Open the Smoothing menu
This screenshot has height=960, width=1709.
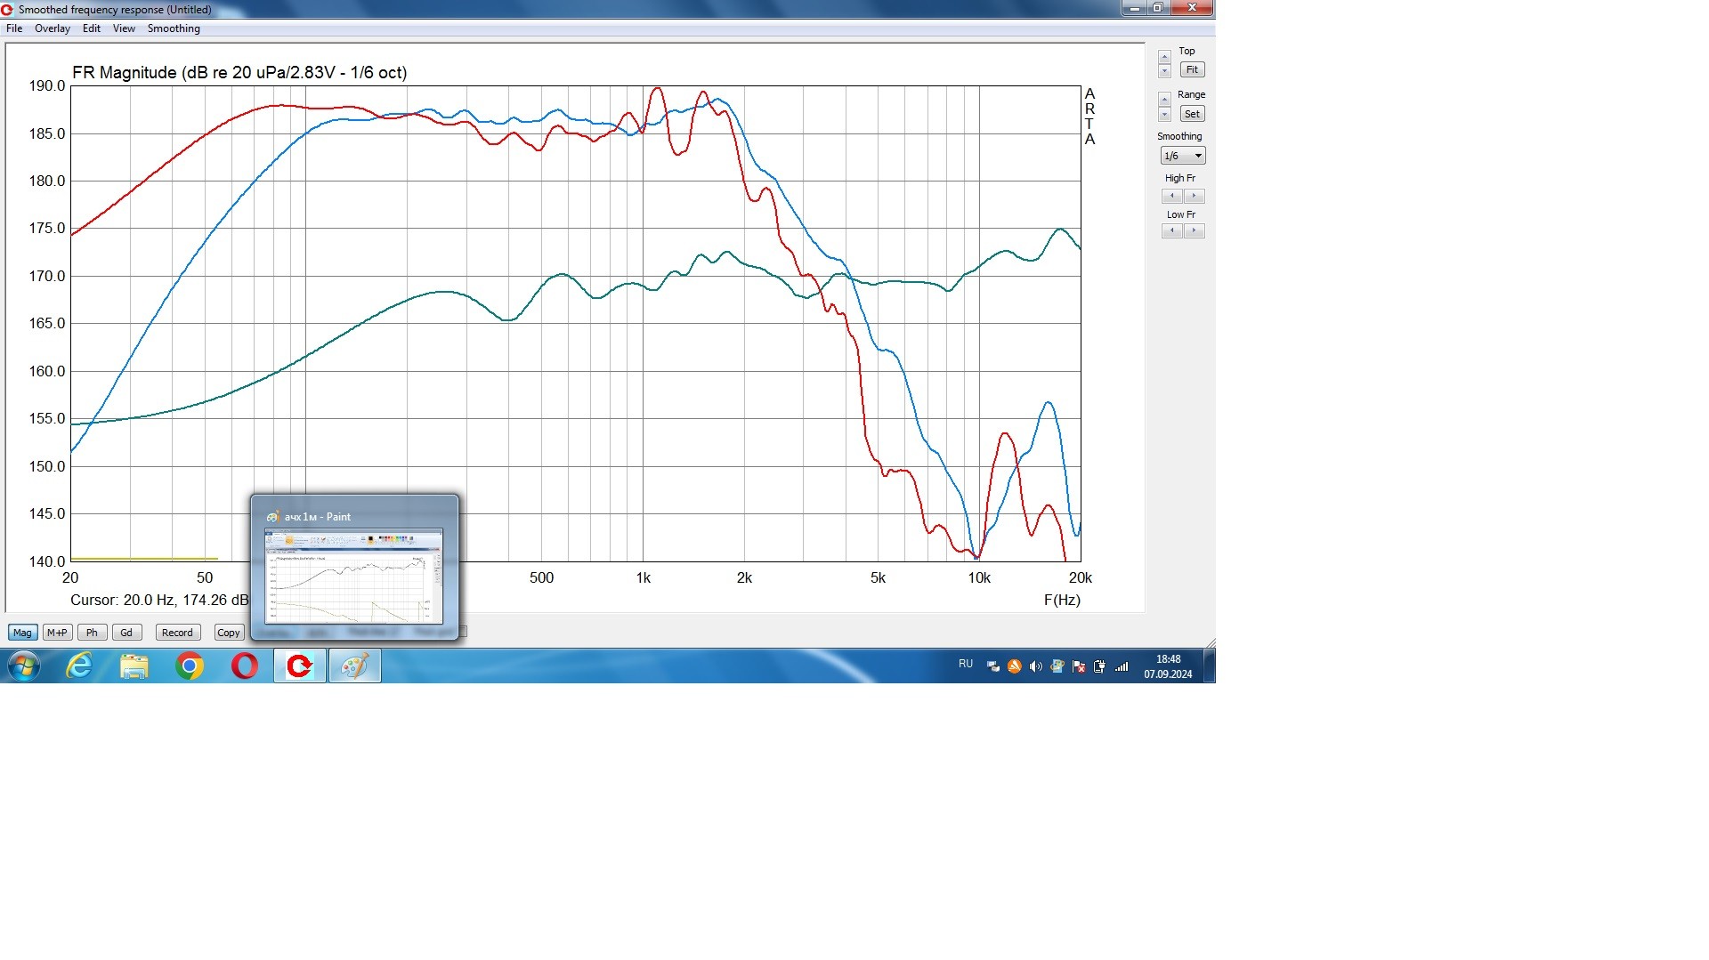[x=174, y=28]
